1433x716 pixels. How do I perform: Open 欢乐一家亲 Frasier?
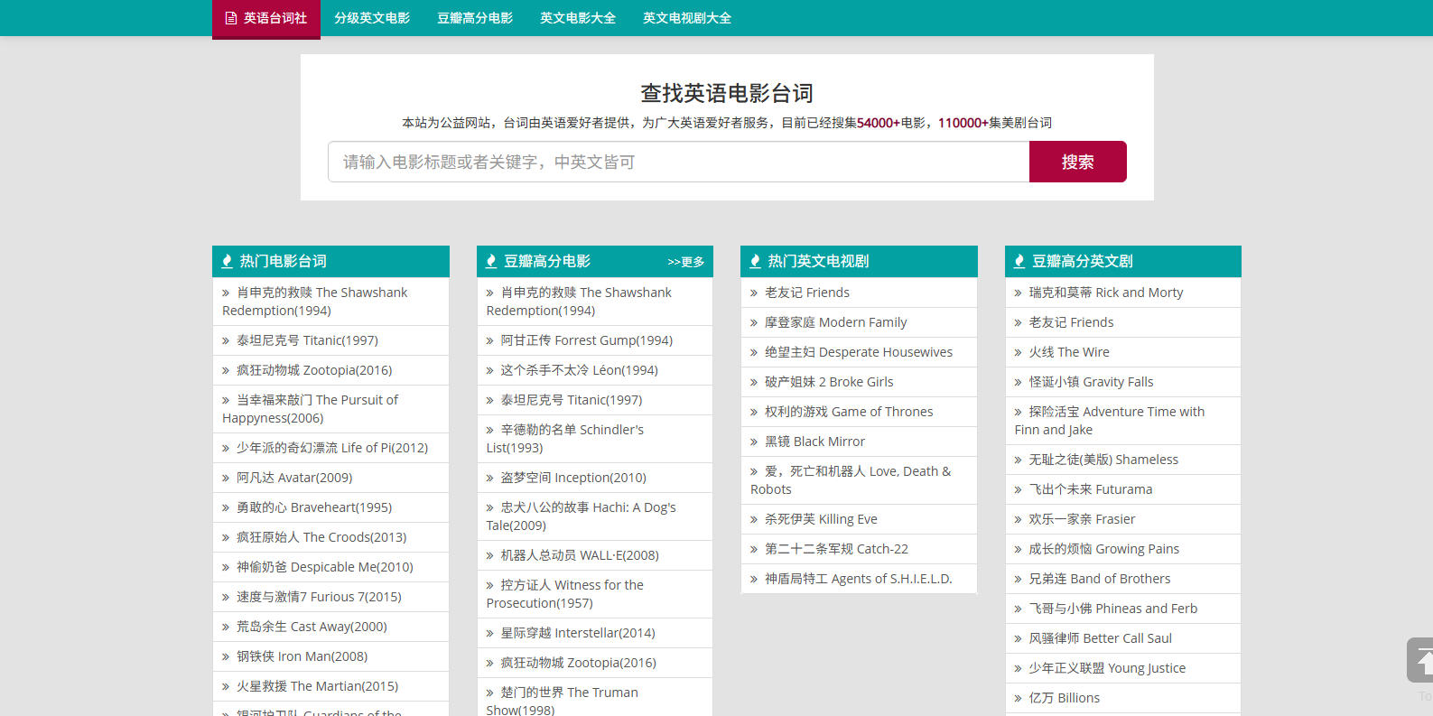coord(1082,519)
